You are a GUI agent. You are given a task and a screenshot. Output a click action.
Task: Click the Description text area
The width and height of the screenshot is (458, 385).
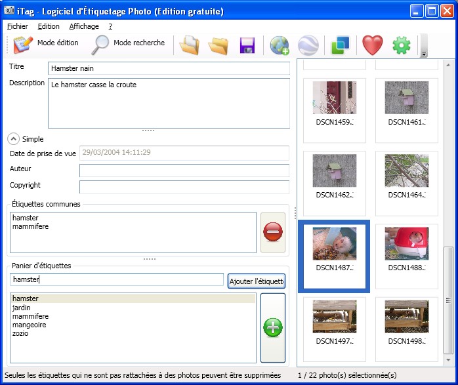click(x=169, y=103)
